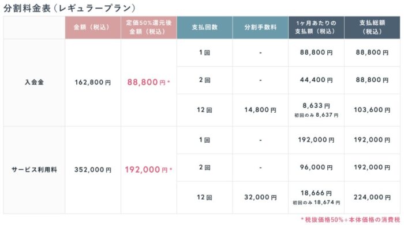Click the 32,000円 installment fee cell
The height and width of the screenshot is (225, 404).
point(260,197)
